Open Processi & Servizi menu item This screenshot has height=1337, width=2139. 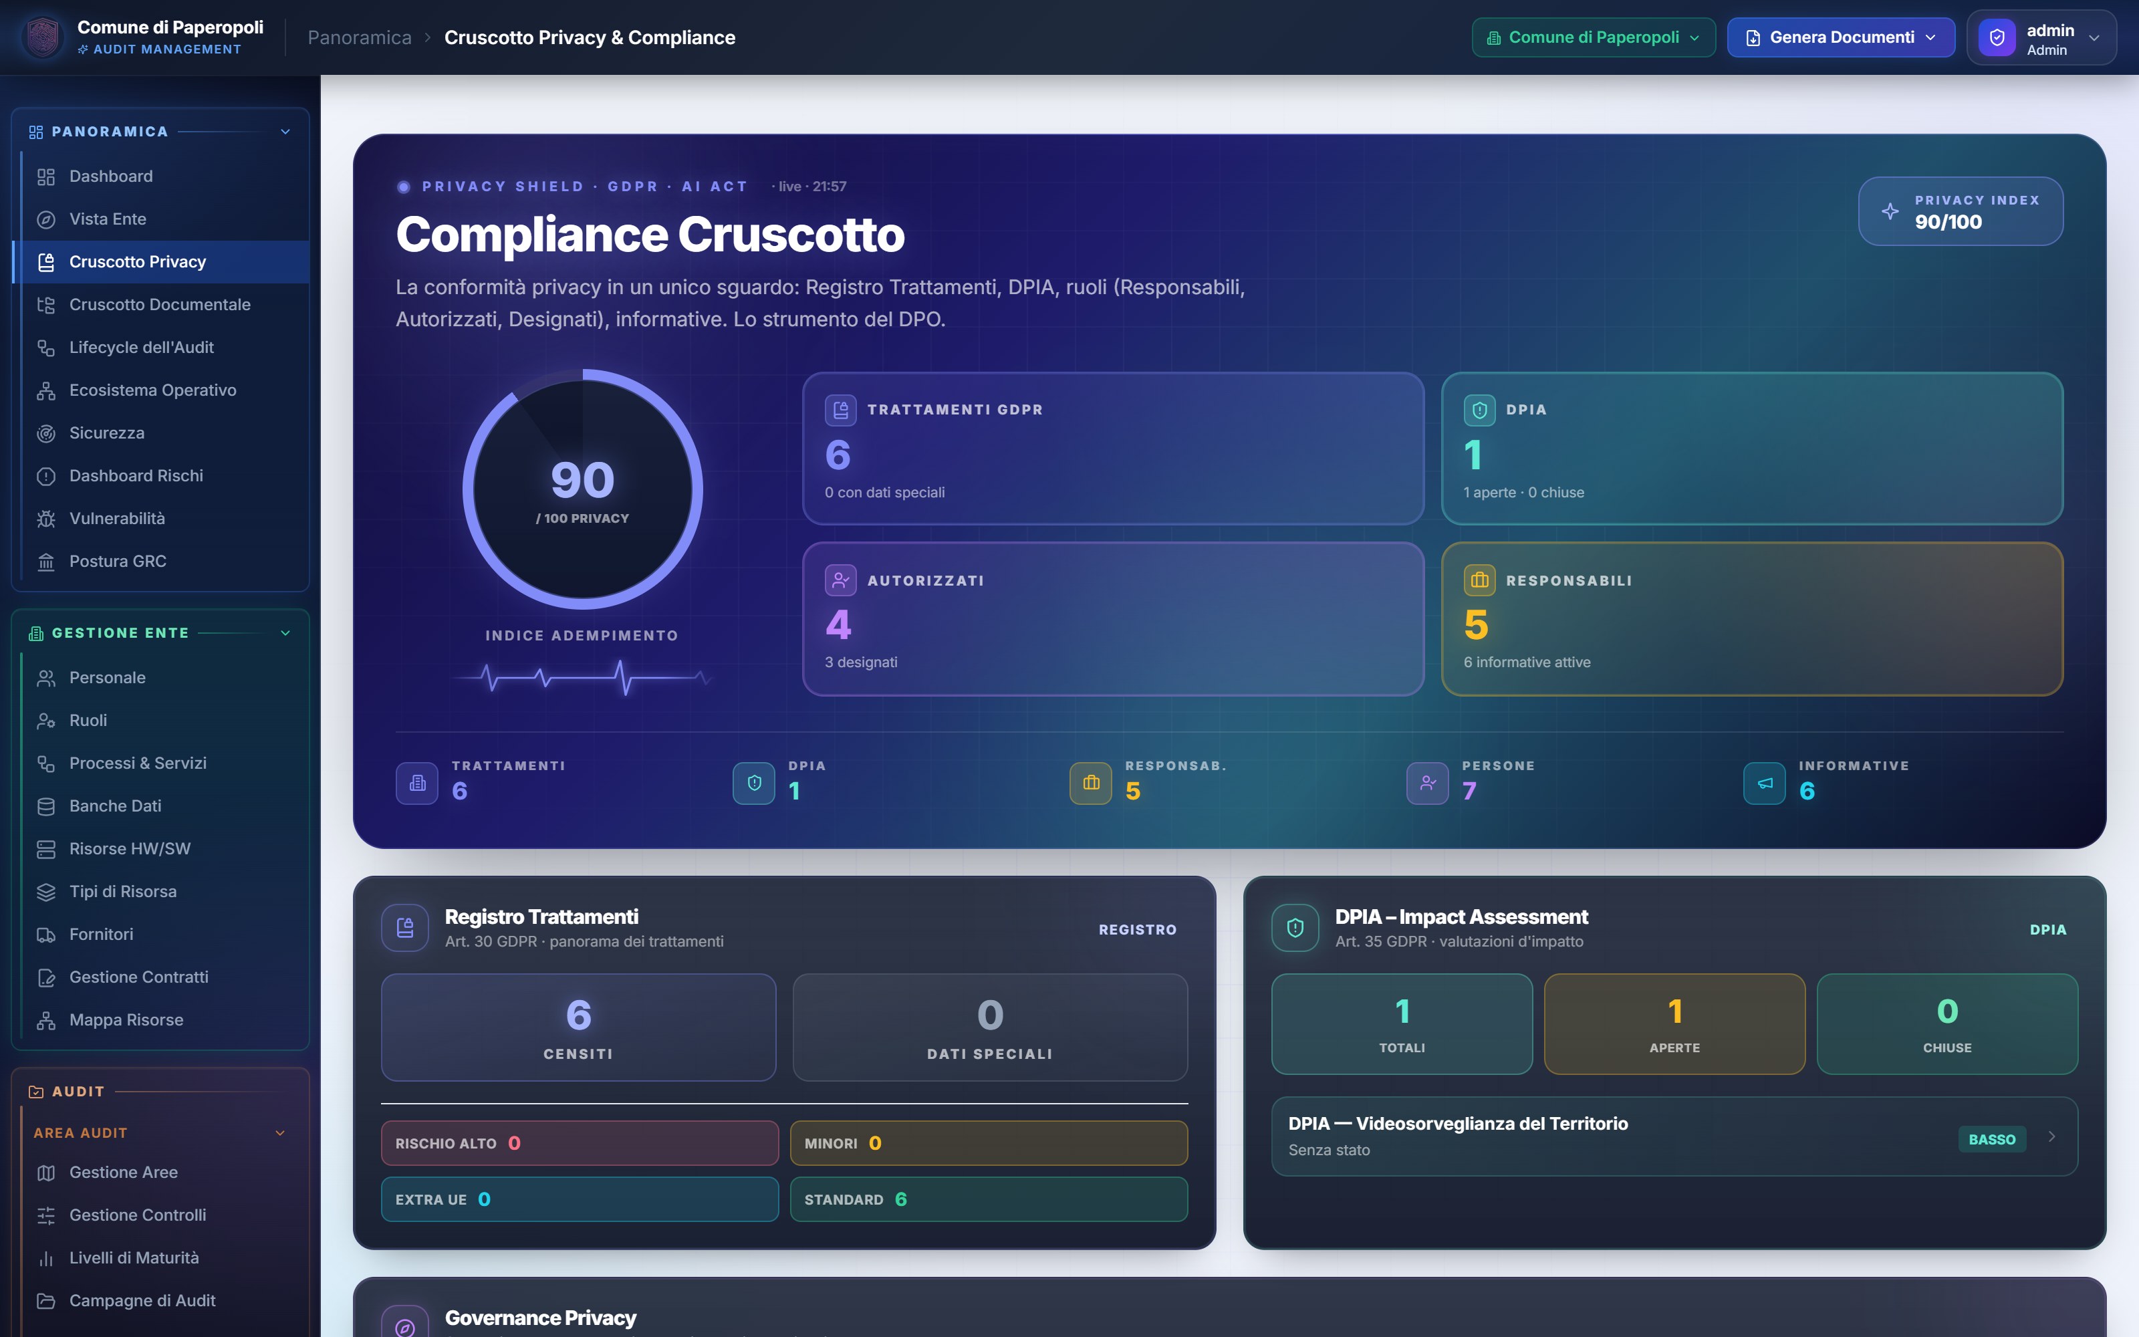(x=161, y=763)
